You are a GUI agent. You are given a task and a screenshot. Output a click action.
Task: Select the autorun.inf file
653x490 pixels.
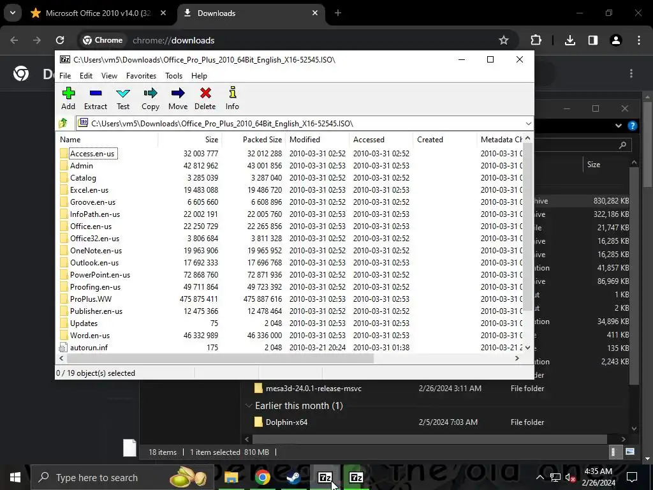coord(89,347)
